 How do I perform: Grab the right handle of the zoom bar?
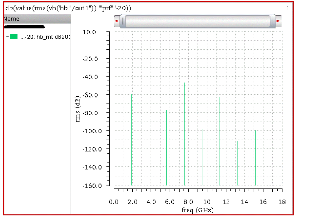tap(273, 21)
